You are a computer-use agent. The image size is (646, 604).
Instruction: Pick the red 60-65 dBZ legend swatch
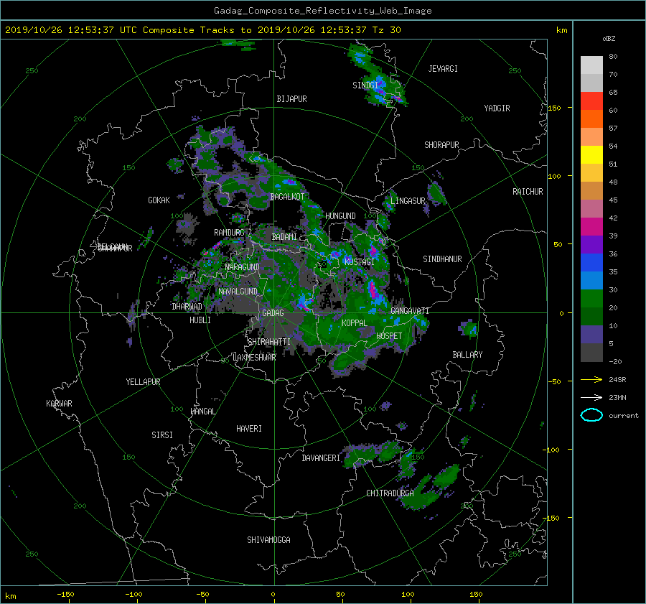pos(591,101)
